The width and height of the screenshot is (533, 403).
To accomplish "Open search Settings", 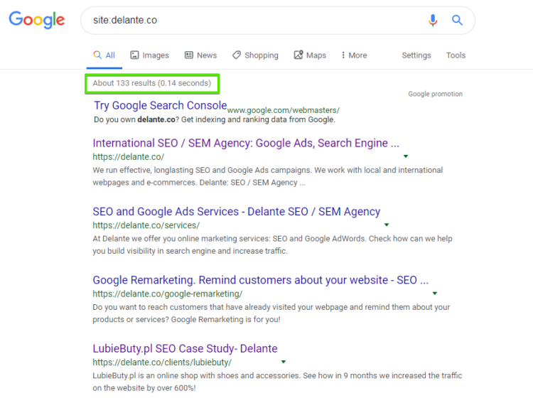I will coord(416,55).
